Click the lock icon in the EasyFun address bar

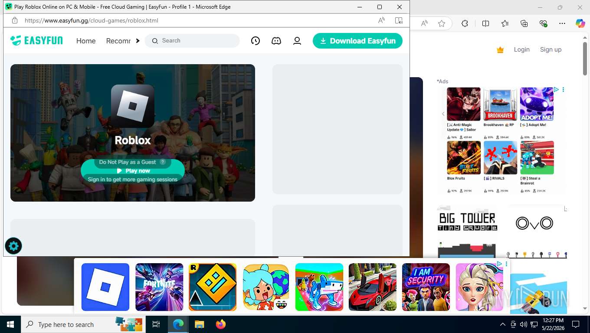[x=14, y=20]
